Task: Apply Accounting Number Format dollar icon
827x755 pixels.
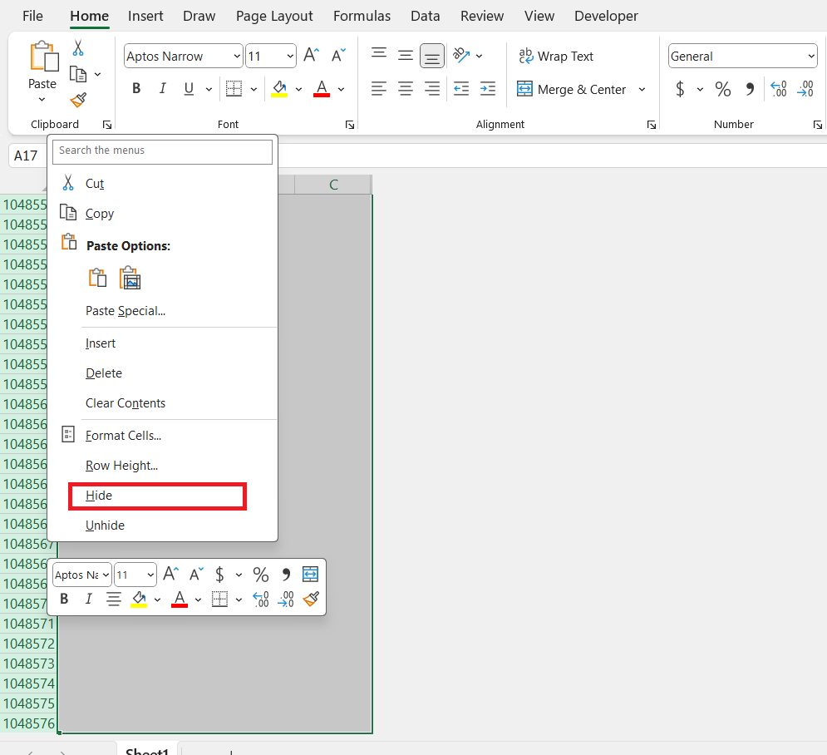Action: (x=681, y=89)
